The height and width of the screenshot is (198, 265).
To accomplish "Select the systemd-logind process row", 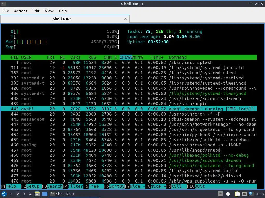I will (x=129, y=171).
